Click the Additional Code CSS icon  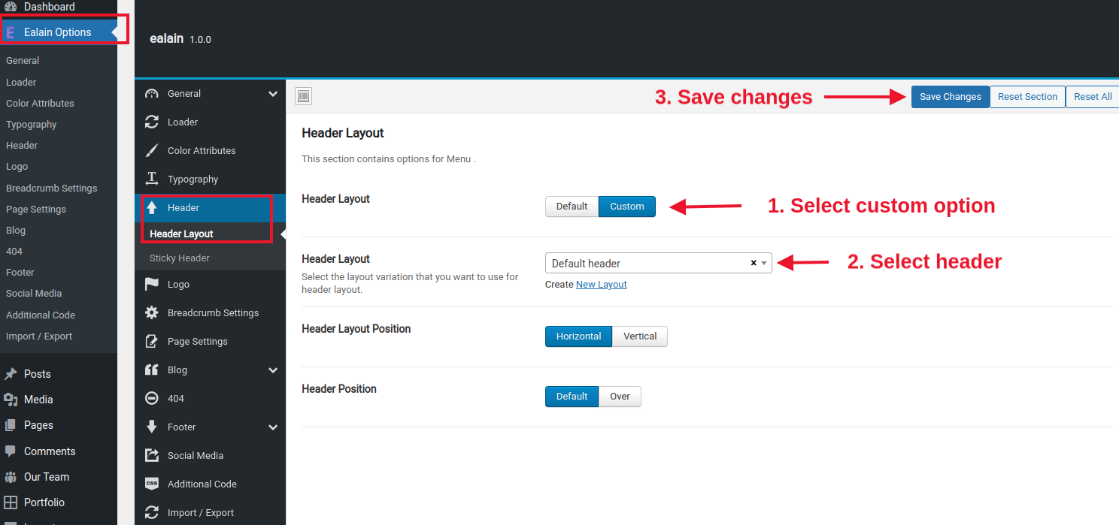coord(152,484)
